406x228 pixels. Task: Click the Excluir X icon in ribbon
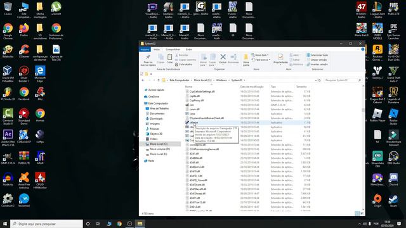click(223, 56)
